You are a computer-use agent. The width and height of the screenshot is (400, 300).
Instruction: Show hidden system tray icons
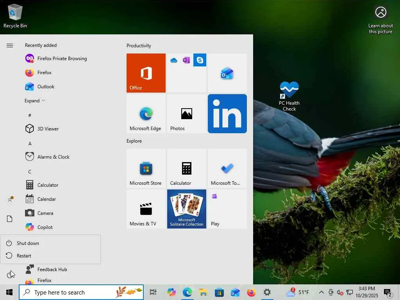tap(321, 292)
